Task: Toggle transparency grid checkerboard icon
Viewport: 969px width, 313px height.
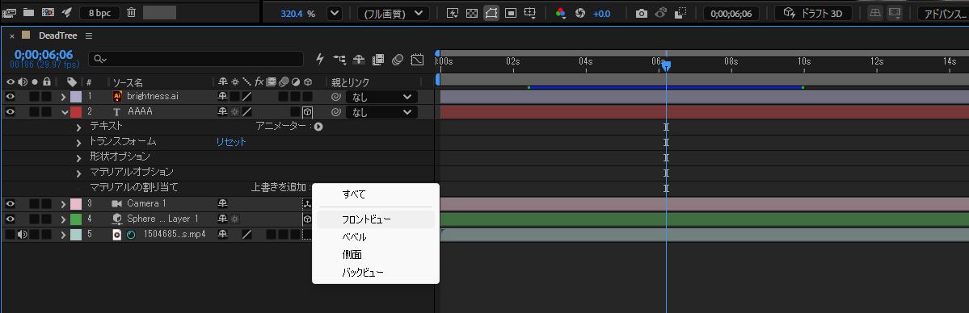Action: tap(471, 13)
